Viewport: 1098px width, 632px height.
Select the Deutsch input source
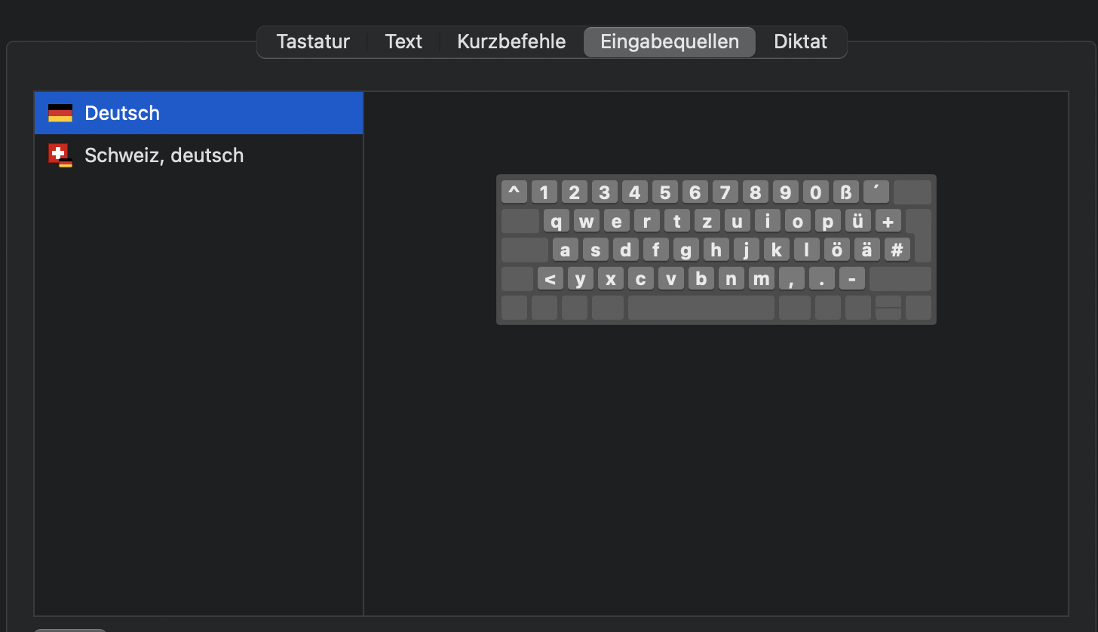click(122, 113)
